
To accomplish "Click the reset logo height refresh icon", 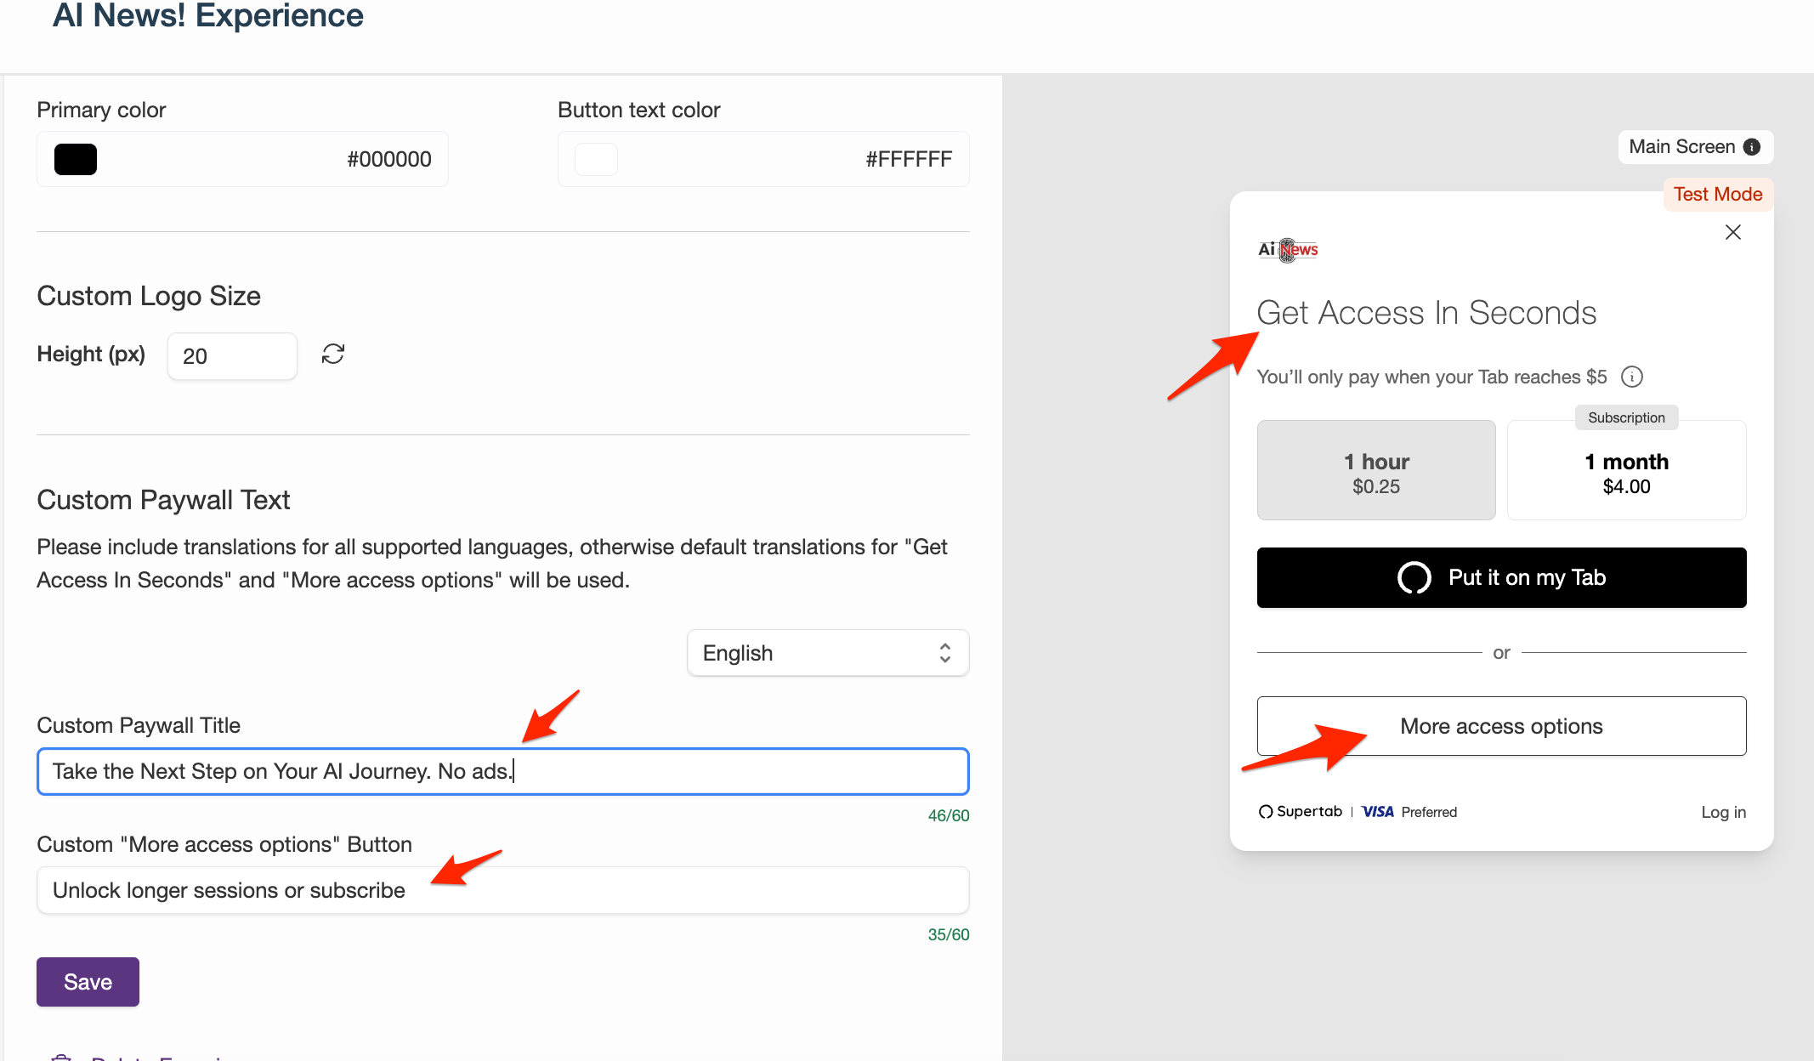I will pyautogui.click(x=333, y=355).
